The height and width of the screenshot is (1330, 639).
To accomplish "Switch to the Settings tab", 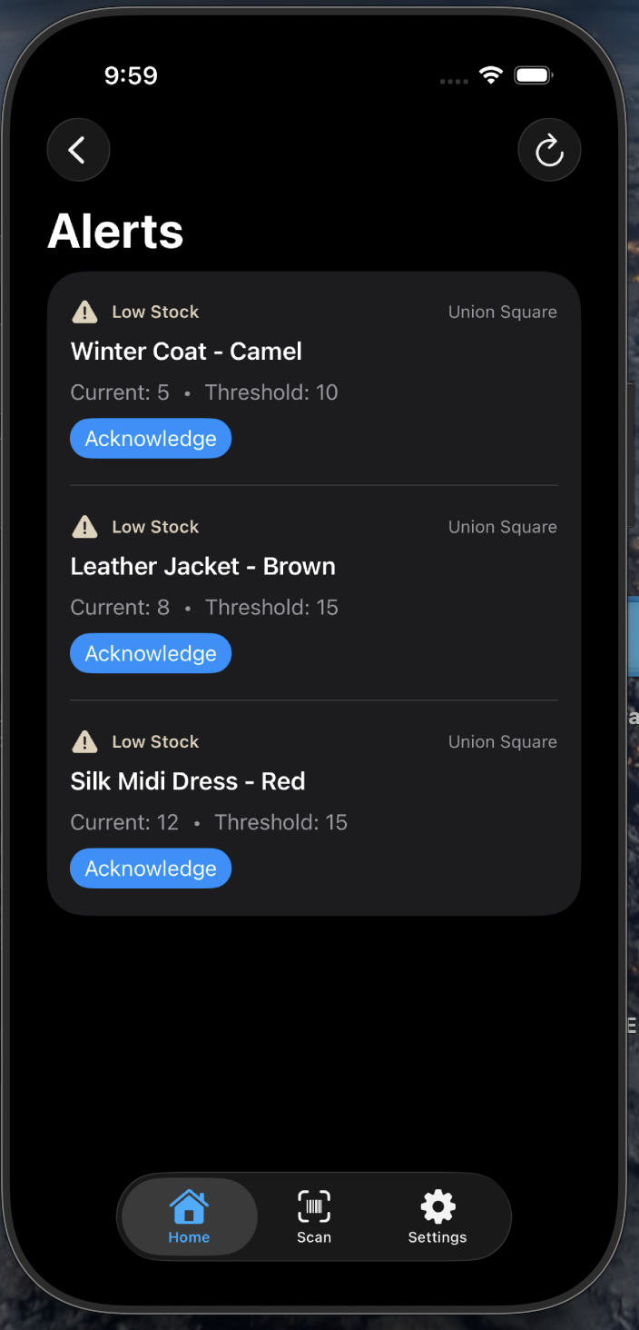I will pyautogui.click(x=437, y=1217).
